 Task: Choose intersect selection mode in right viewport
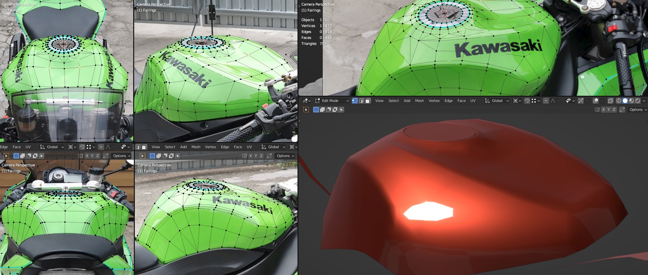pos(341,110)
